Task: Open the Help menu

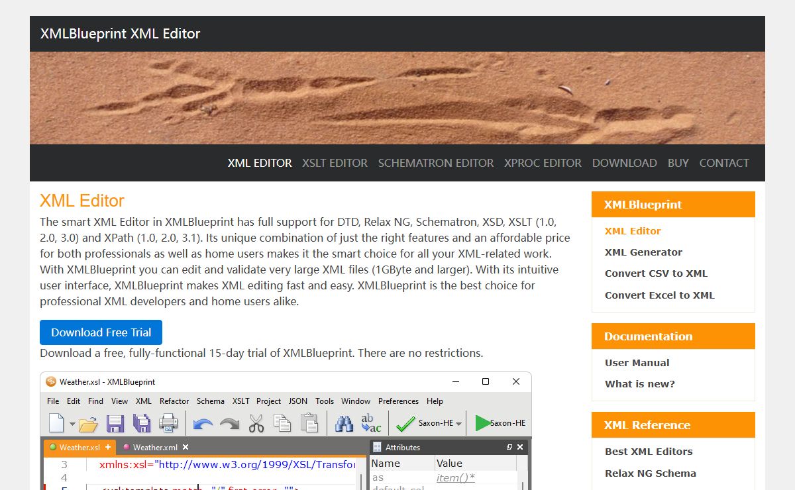Action: (x=435, y=401)
